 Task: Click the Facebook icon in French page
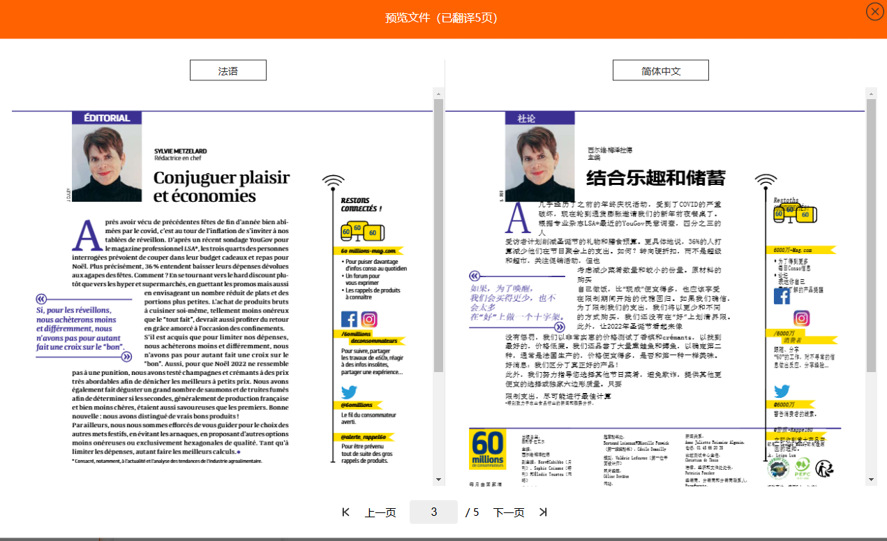coord(349,320)
